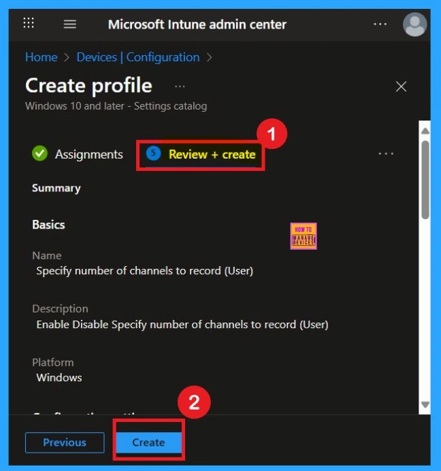The image size is (441, 471).
Task: Go to Home breadcrumb
Action: (x=41, y=57)
